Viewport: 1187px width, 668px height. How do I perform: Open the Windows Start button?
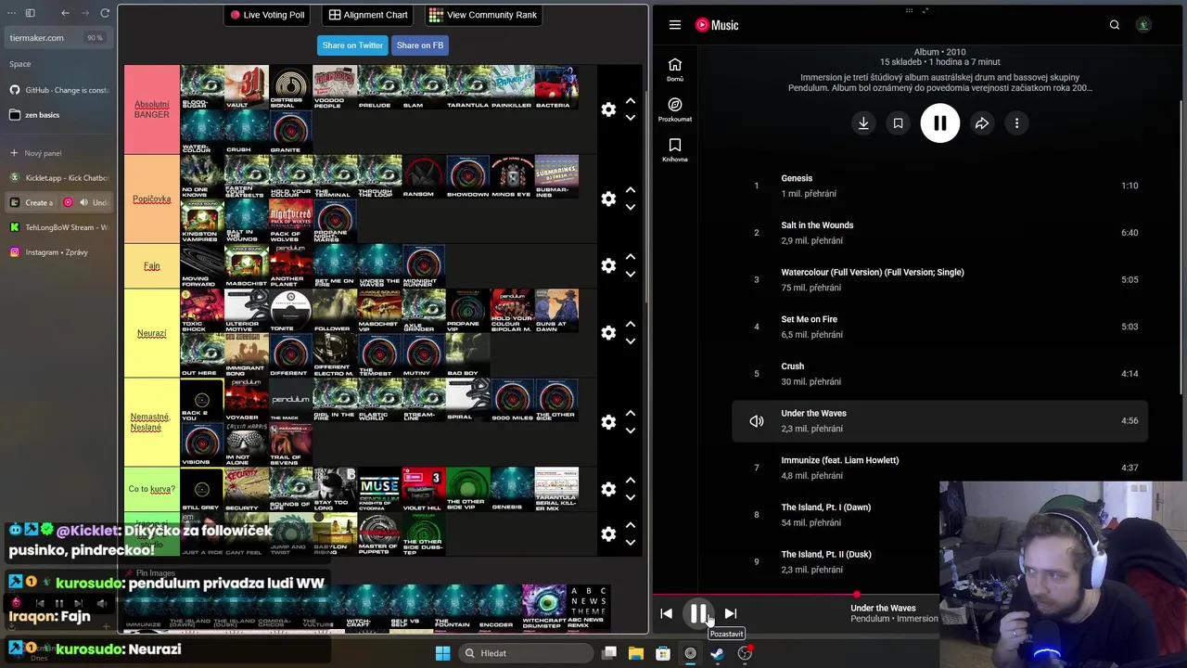coord(442,653)
